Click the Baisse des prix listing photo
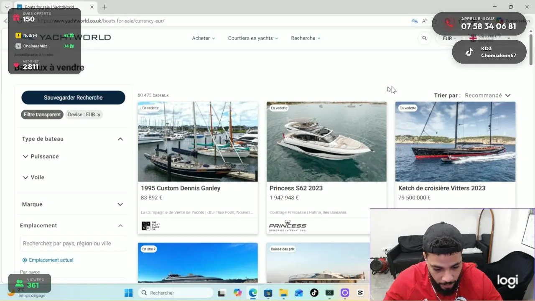 [x=318, y=263]
